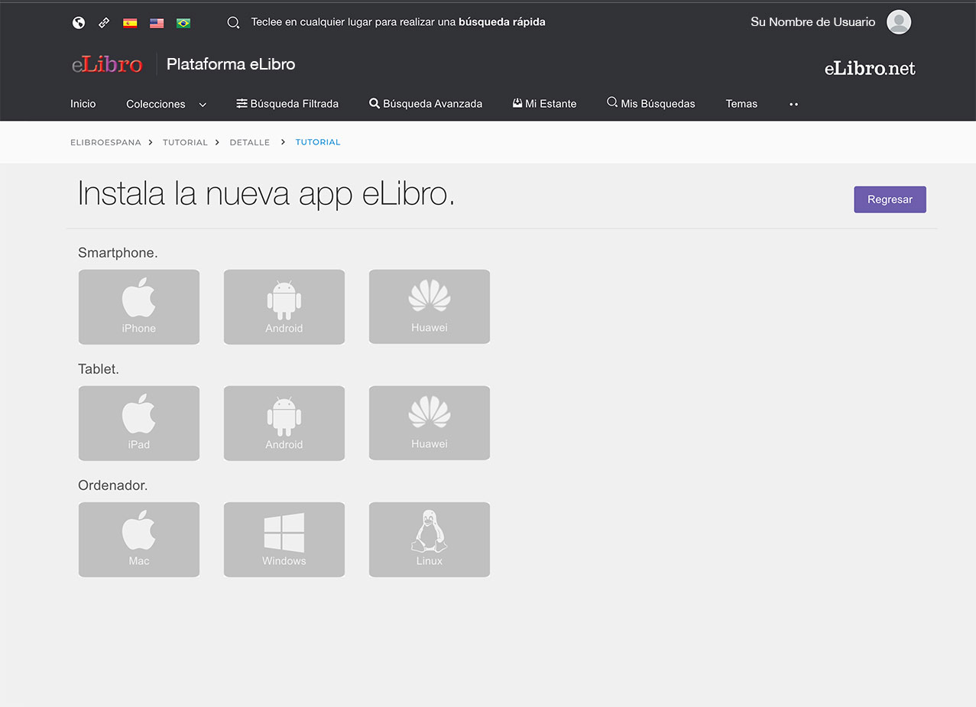Screen dimensions: 976x707
Task: Click the Plataforma eLibro title
Action: (231, 64)
